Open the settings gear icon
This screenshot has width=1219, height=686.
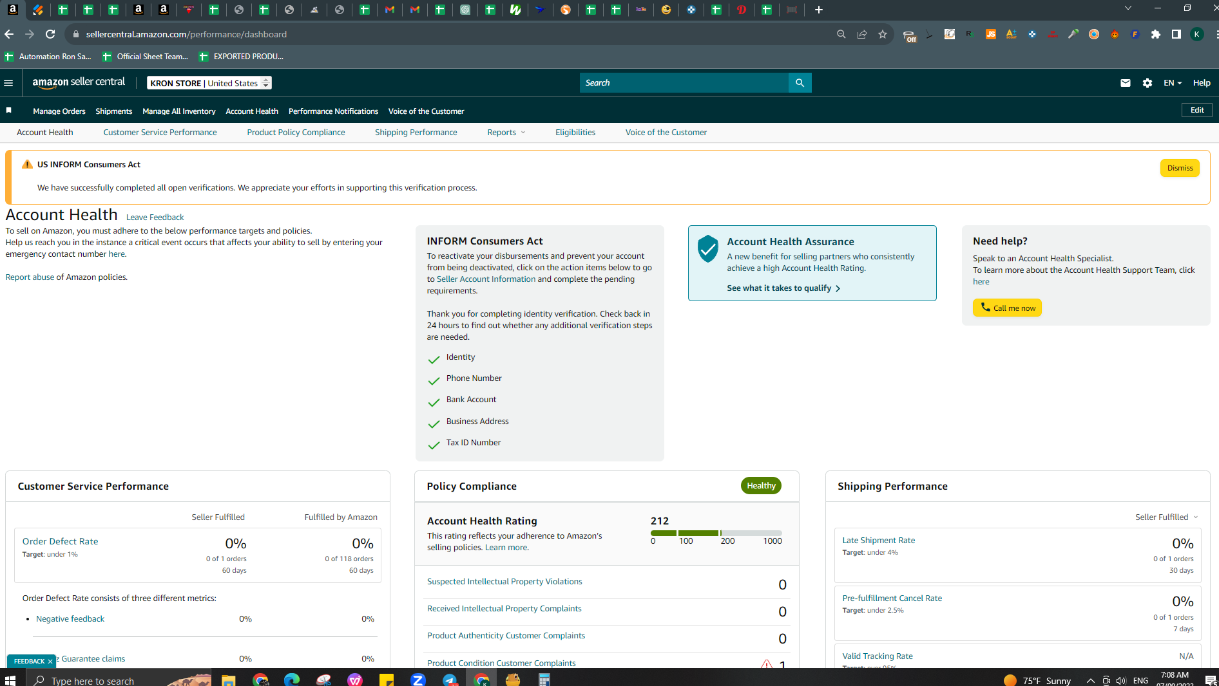click(1147, 83)
